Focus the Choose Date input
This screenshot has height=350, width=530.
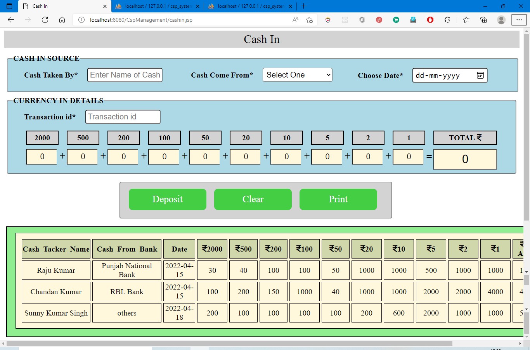point(450,75)
